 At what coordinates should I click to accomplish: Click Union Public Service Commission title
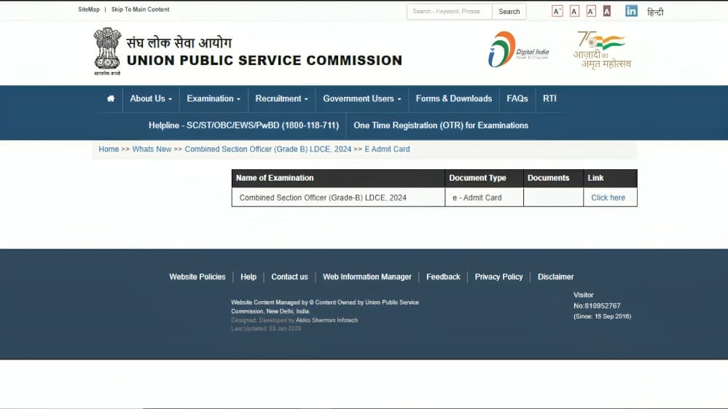point(265,61)
